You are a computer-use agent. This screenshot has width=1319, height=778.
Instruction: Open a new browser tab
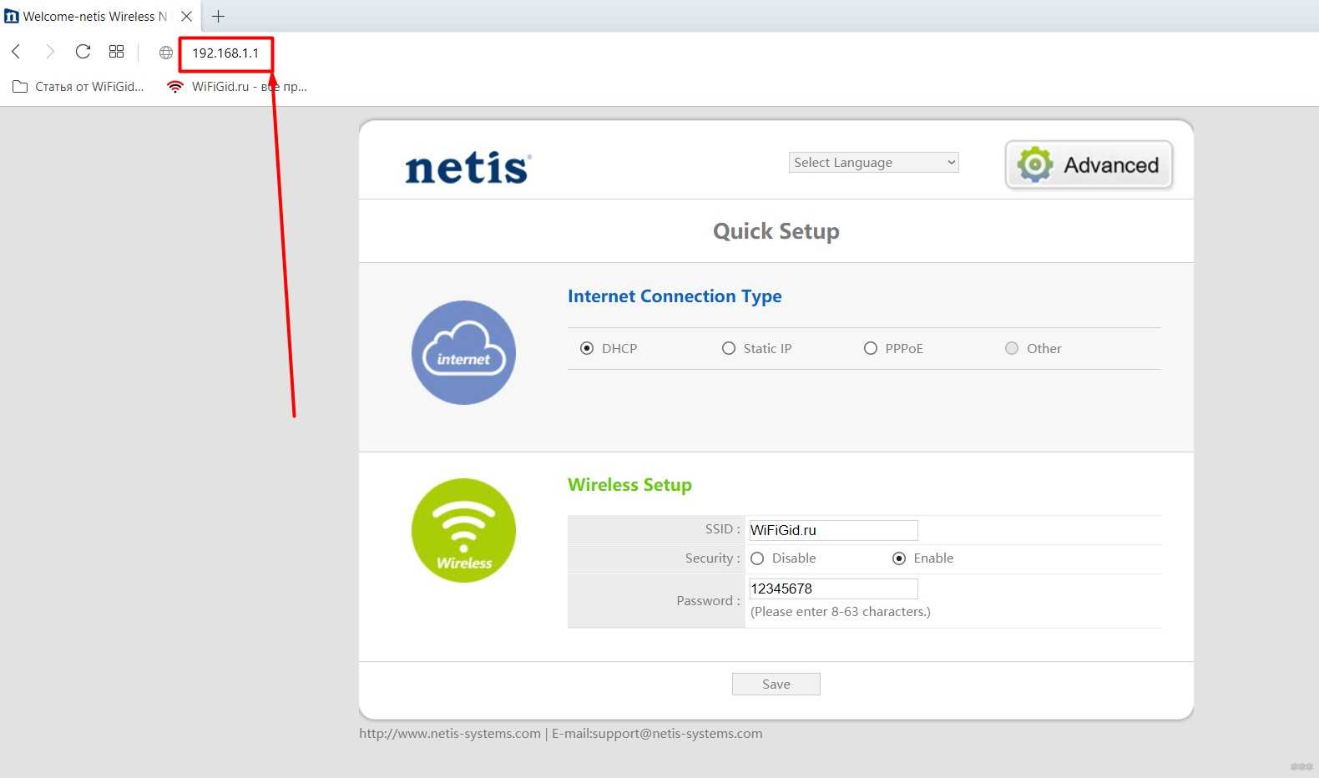[x=218, y=16]
